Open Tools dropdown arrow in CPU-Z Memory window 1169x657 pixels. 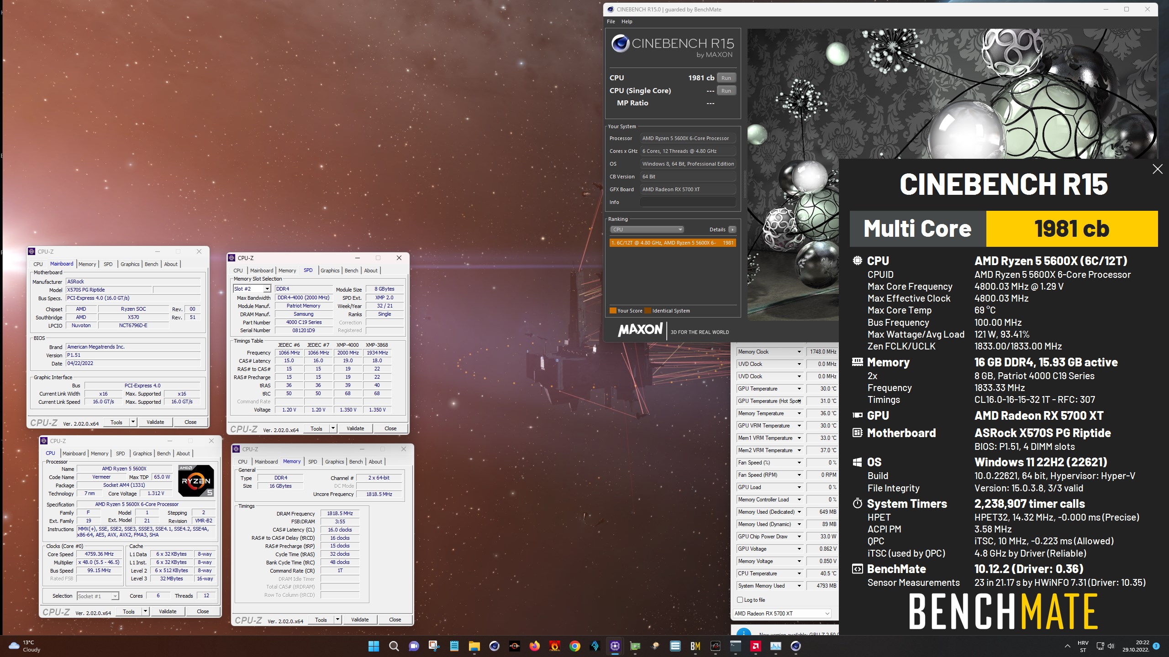[337, 620]
